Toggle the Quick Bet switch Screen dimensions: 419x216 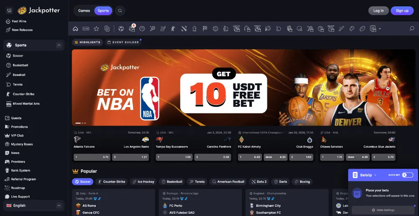(407, 175)
